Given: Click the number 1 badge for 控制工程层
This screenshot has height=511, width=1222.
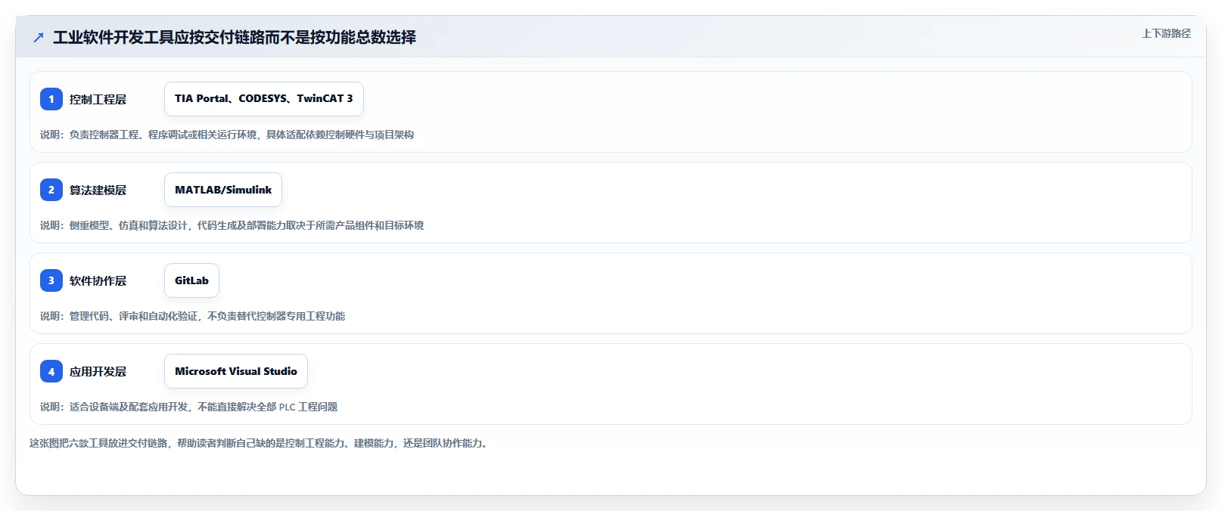Looking at the screenshot, I should click(x=51, y=99).
